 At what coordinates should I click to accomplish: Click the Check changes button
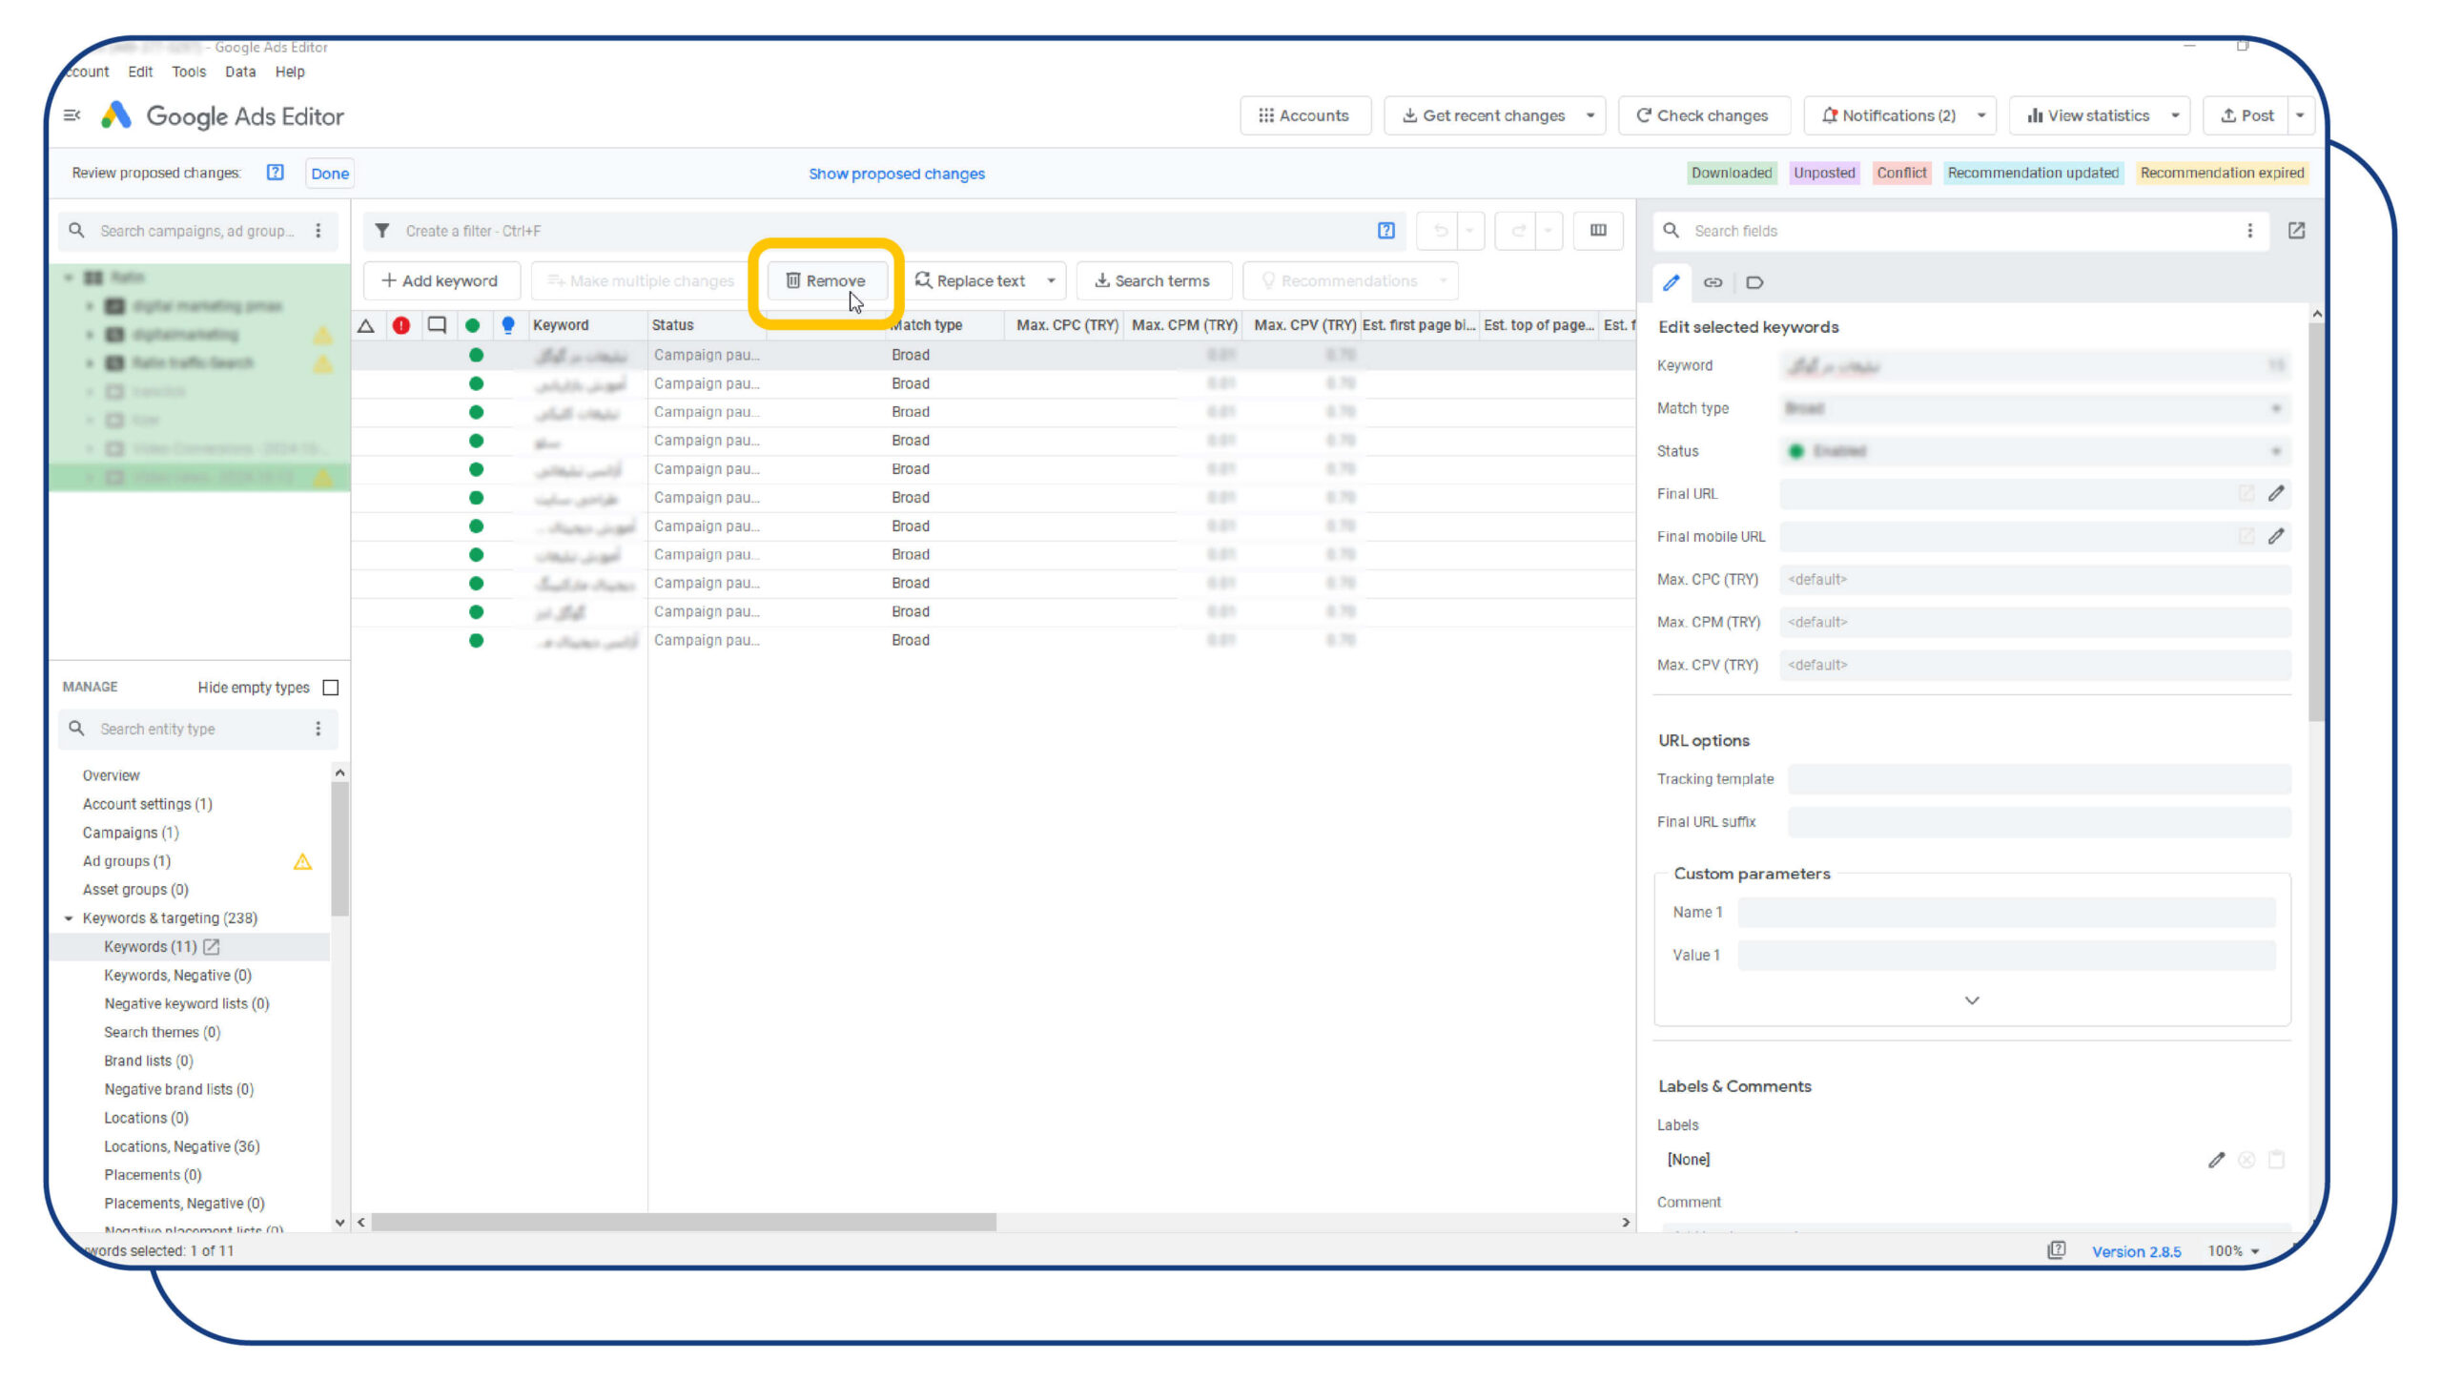point(1703,115)
